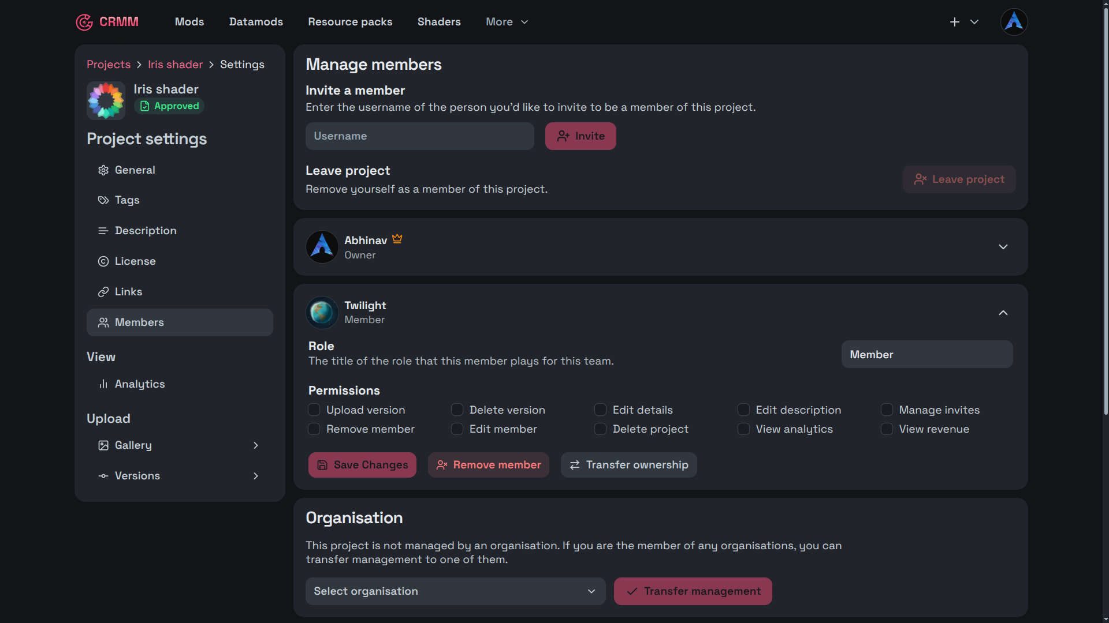Toggle Manage invites permission

coord(887,410)
